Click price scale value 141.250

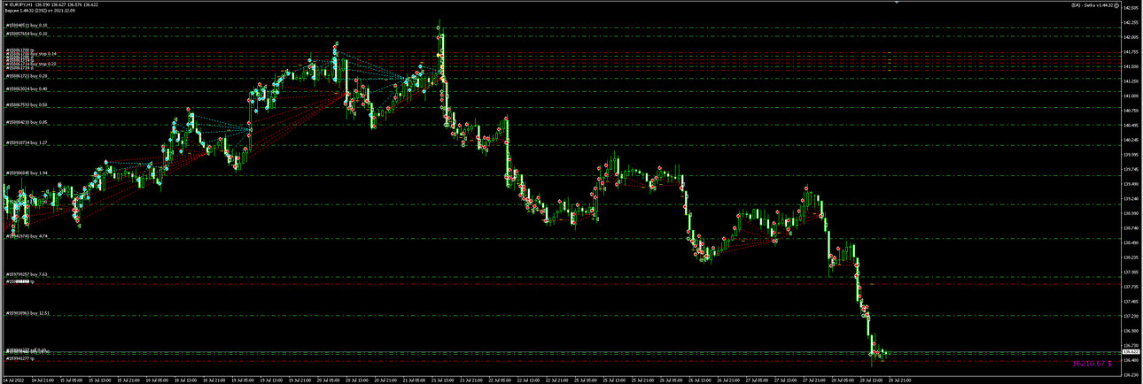tap(1131, 81)
